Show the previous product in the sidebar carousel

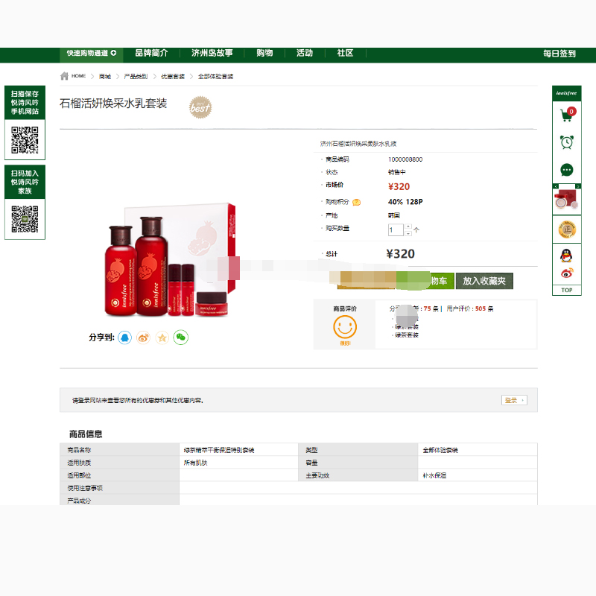pyautogui.click(x=556, y=186)
